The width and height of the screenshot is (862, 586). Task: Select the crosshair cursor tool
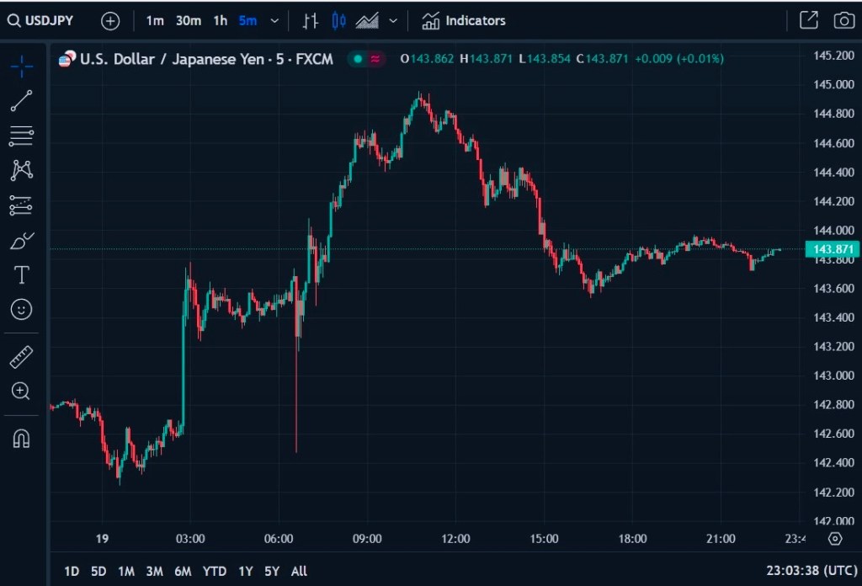point(22,66)
